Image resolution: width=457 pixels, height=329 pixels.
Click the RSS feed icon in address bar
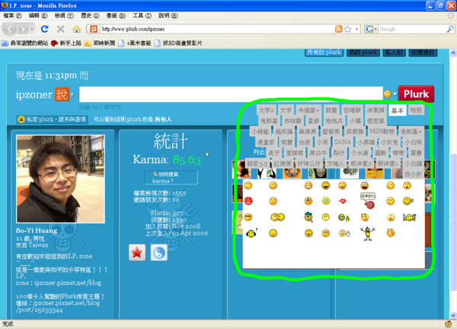(x=338, y=29)
